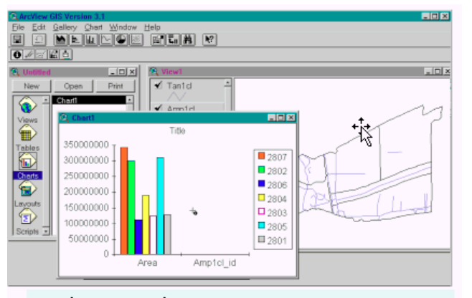Activate the context Help pointer icon
Screen dimensions: 472x298
209,40
